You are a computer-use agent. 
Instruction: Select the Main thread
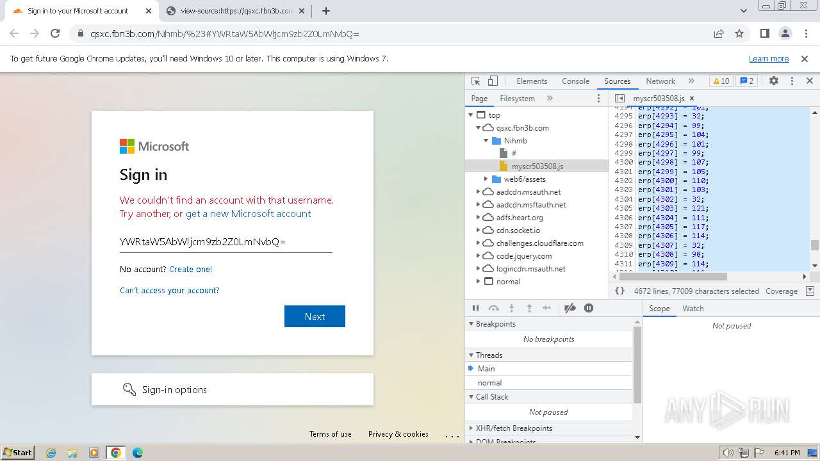pos(549,369)
